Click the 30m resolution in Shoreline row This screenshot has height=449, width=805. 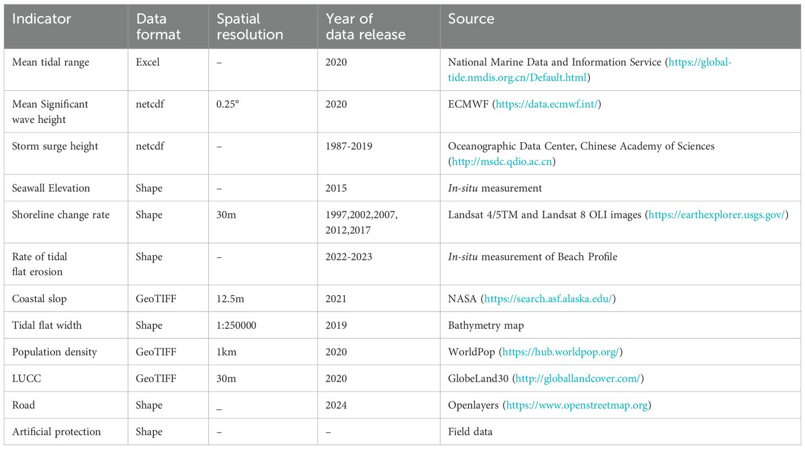tap(226, 215)
